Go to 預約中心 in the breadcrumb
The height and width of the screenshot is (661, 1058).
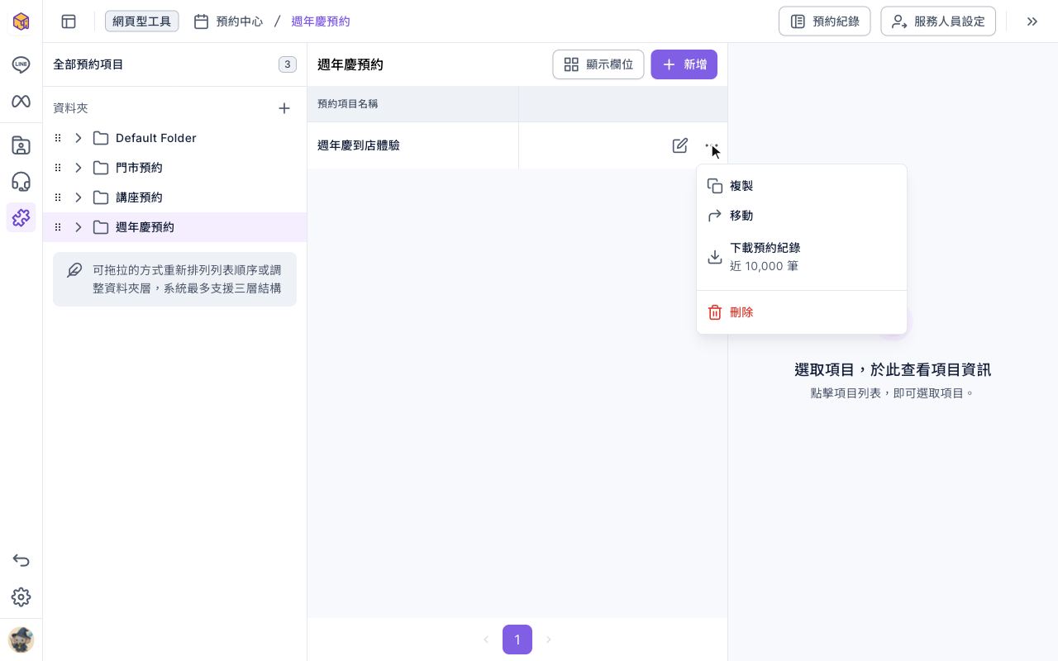click(228, 21)
